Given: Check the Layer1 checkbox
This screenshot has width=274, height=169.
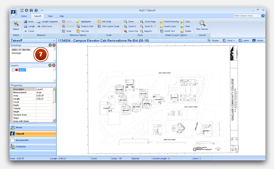Looking at the screenshot, I should click(x=13, y=70).
